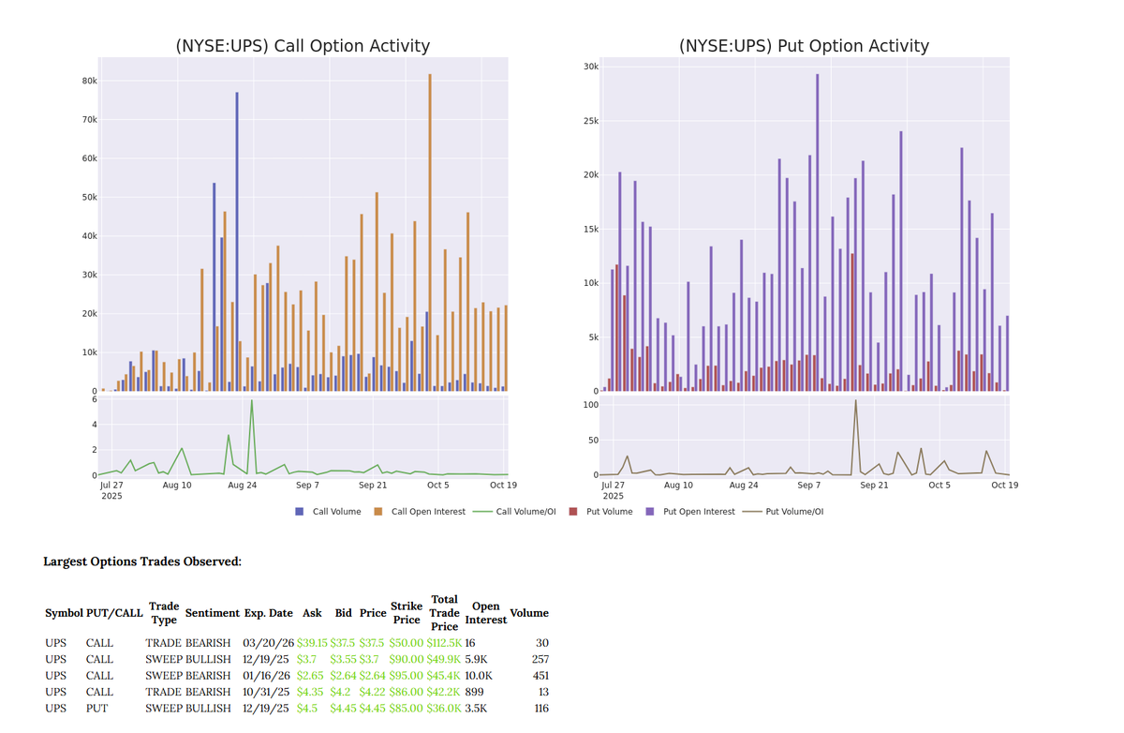Screen dimensions: 1124x733
Task: Click the 116 volume value
Action: point(540,708)
